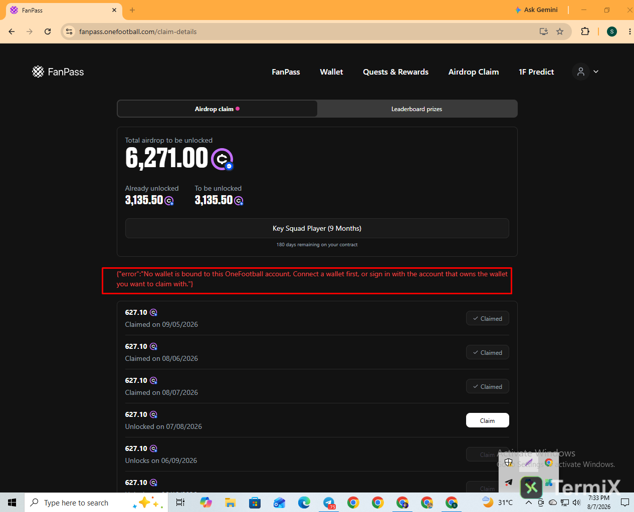Switch to the Airdrop claim tab
Viewport: 634px width, 512px height.
[217, 109]
